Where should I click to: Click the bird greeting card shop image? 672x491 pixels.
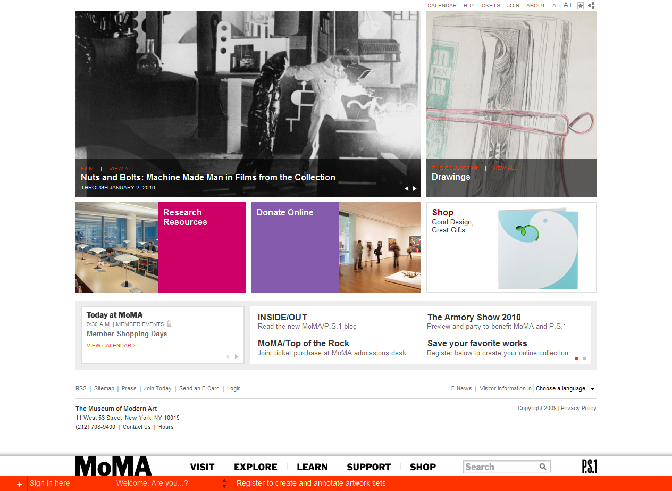538,249
